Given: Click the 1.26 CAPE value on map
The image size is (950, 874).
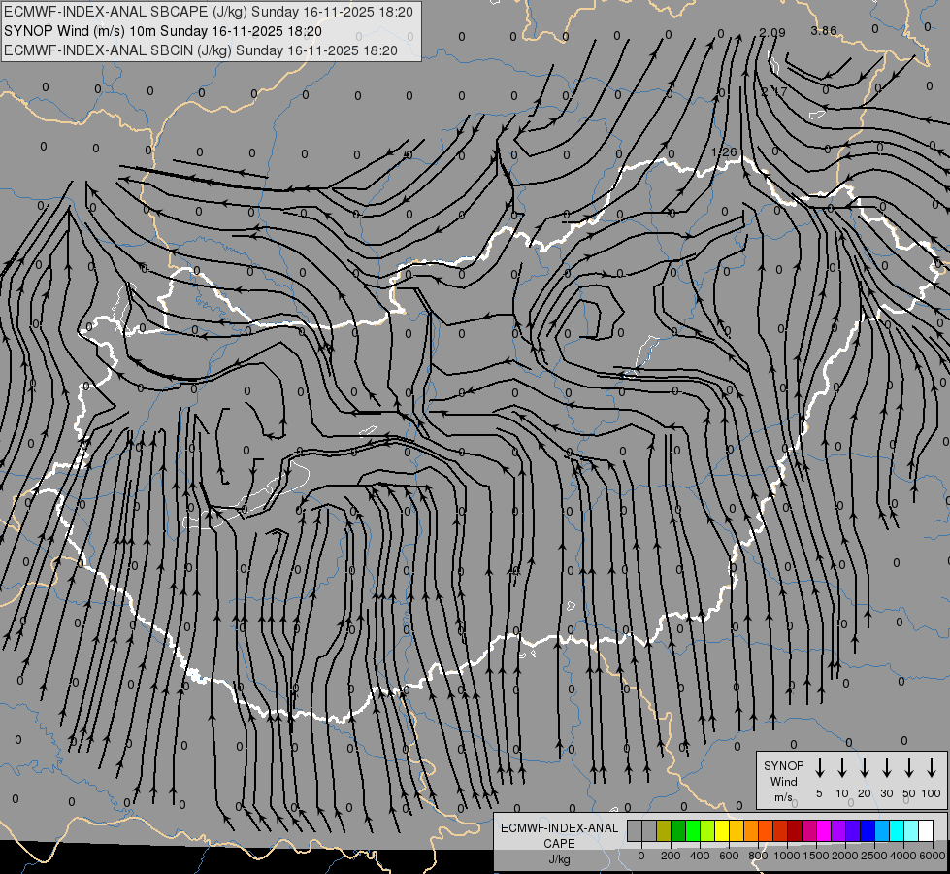Looking at the screenshot, I should [x=724, y=151].
